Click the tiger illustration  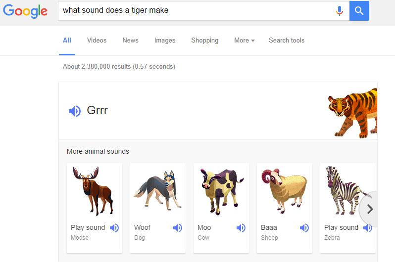(x=352, y=113)
